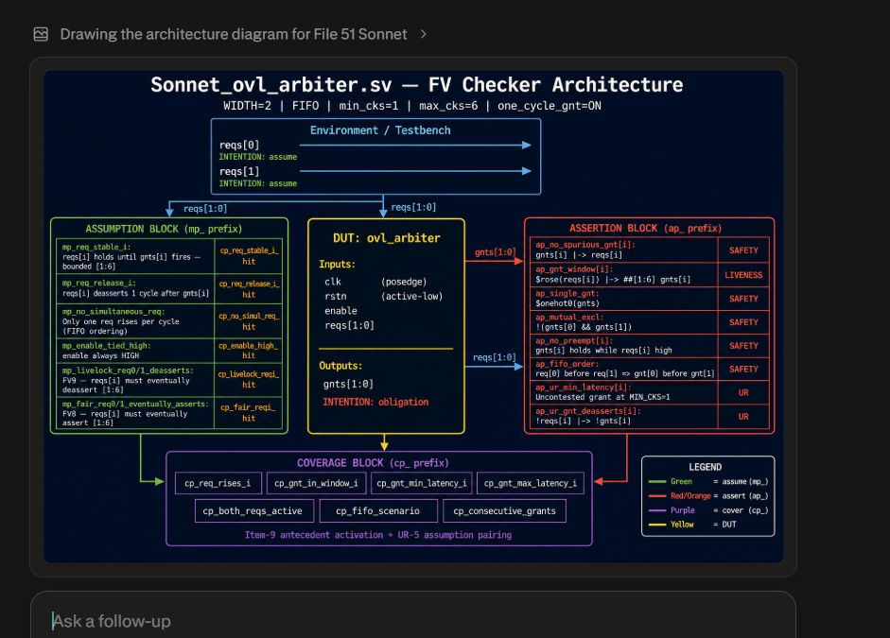Click the Yellow legend line swatch
This screenshot has height=638, width=890.
click(657, 525)
